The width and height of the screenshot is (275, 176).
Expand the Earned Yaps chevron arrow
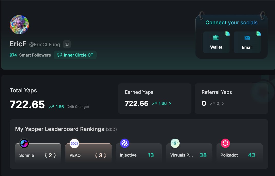pos(170,104)
